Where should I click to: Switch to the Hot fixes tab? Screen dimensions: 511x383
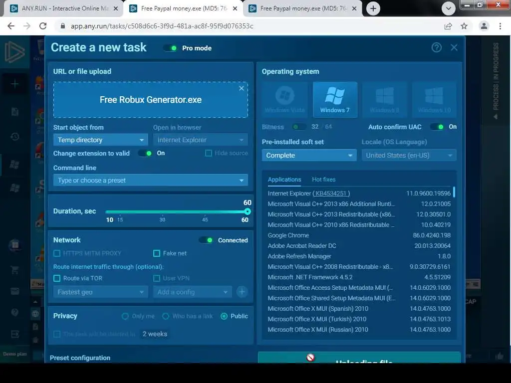coord(323,180)
